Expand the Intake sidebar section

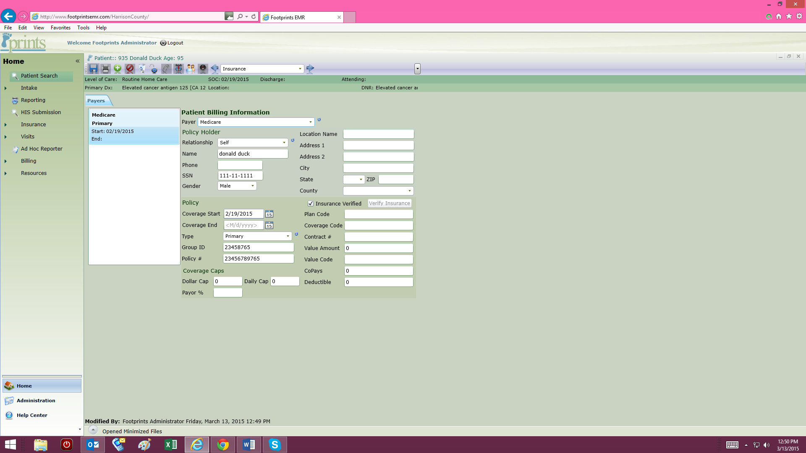[5, 88]
